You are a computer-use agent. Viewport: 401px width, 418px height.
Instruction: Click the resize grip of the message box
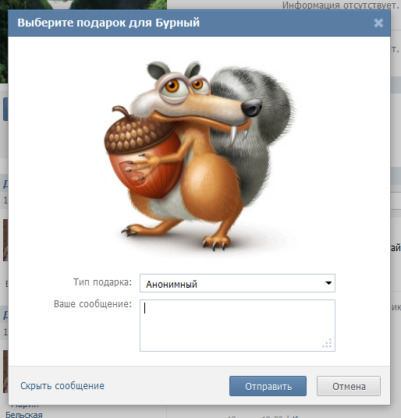click(x=327, y=343)
